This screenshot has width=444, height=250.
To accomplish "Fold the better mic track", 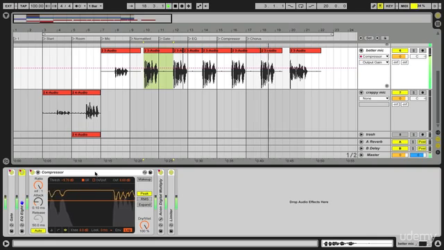I will coord(361,51).
